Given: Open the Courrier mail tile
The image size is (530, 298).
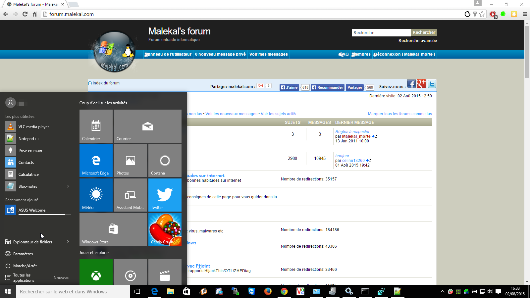Looking at the screenshot, I should (x=148, y=126).
